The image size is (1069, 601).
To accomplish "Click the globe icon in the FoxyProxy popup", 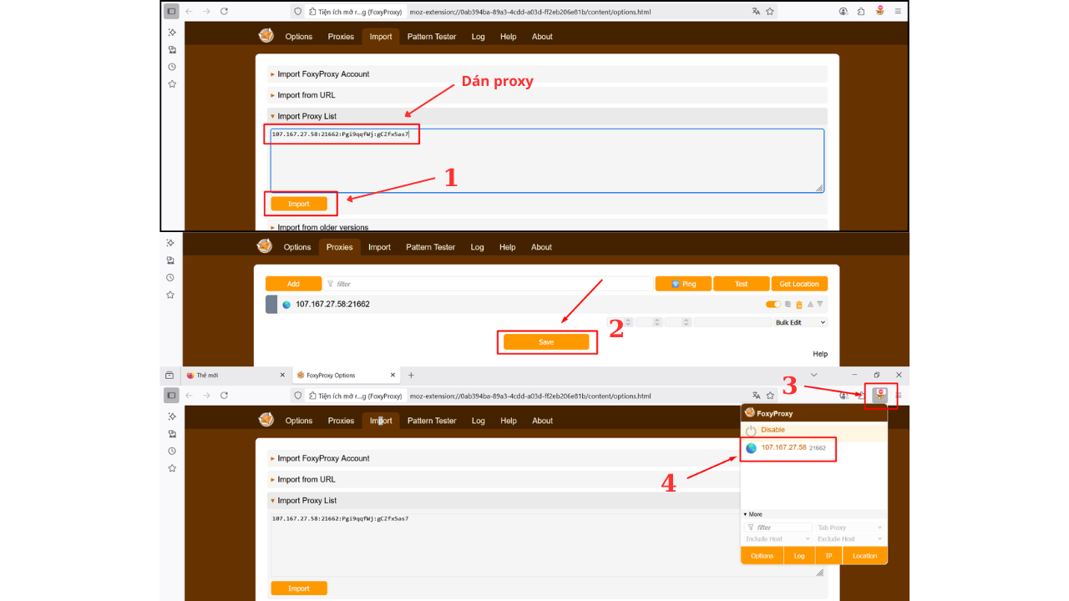I will point(751,448).
